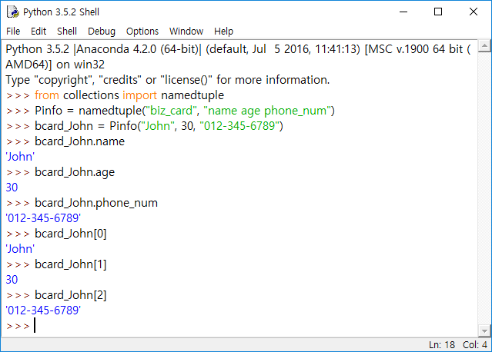492x352 pixels.
Task: Open the Shell menu
Action: click(x=67, y=32)
